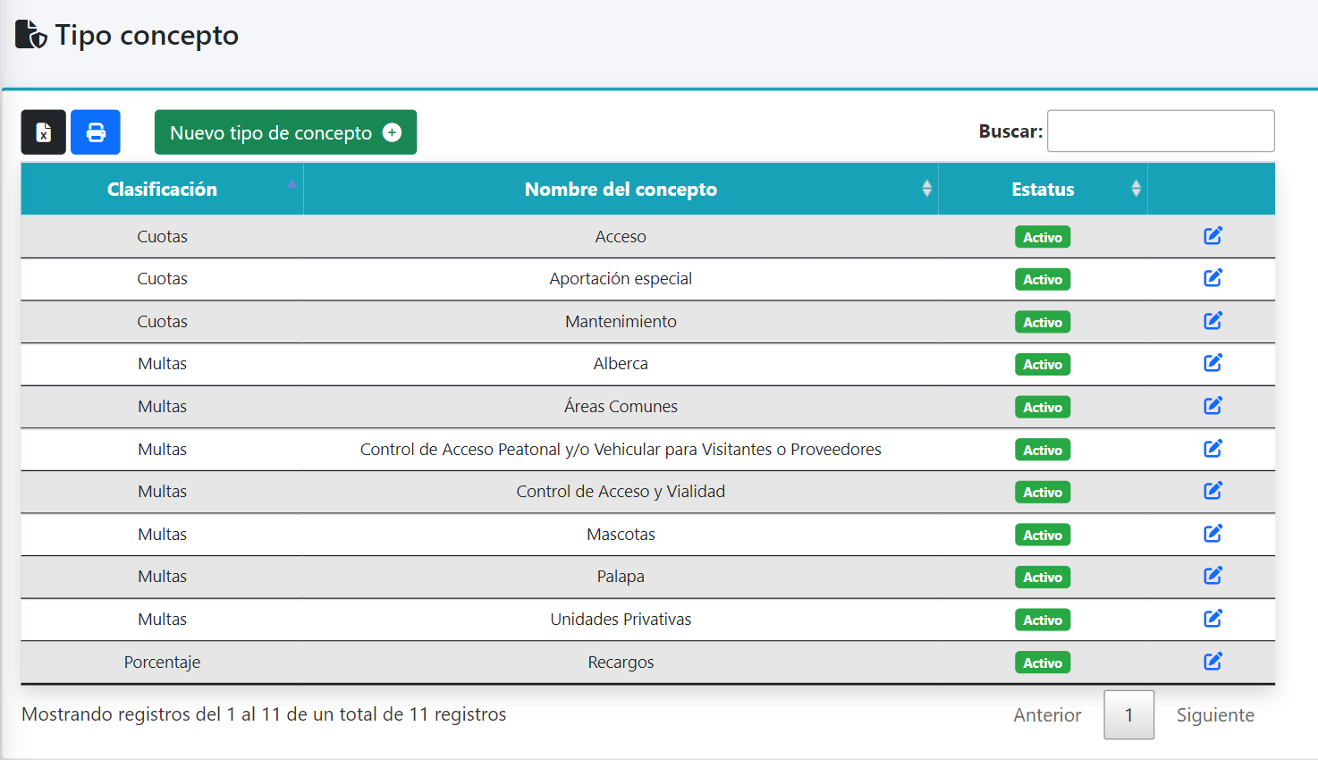Select the Alberca name cell

tap(621, 364)
